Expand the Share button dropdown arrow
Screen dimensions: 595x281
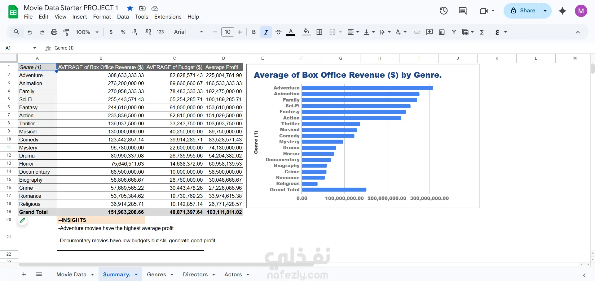(x=545, y=11)
